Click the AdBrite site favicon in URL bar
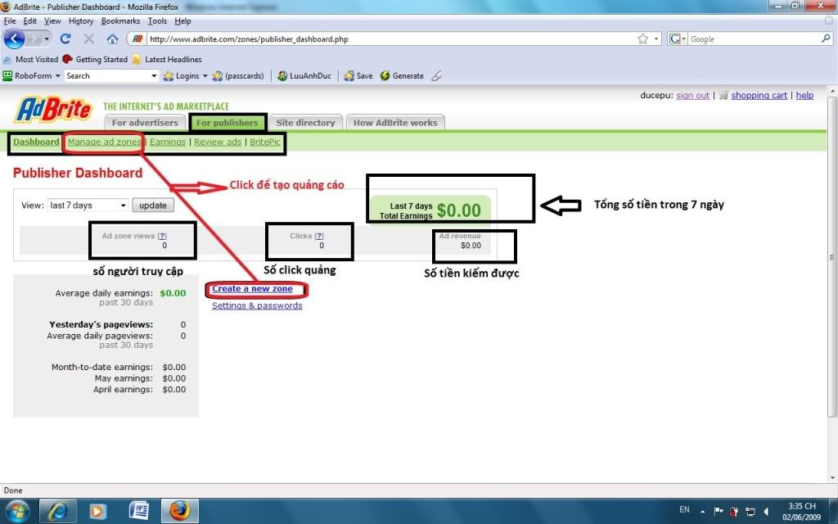Viewport: 838px width, 524px height. (137, 38)
